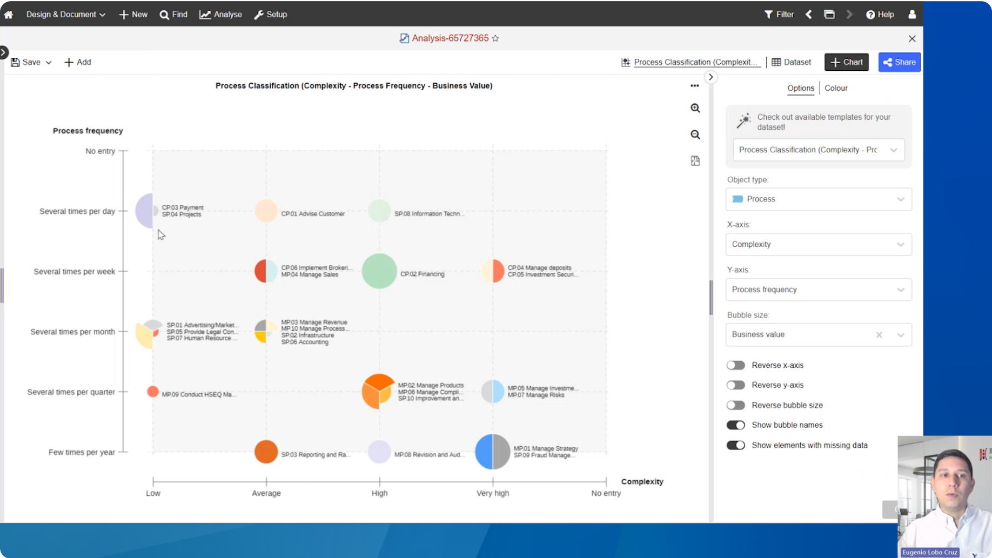The image size is (992, 558).
Task: Switch to the Colour tab
Action: pyautogui.click(x=835, y=88)
